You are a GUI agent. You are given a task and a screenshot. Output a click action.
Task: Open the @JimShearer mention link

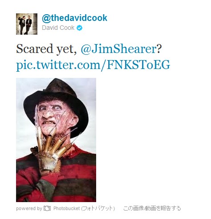118,49
